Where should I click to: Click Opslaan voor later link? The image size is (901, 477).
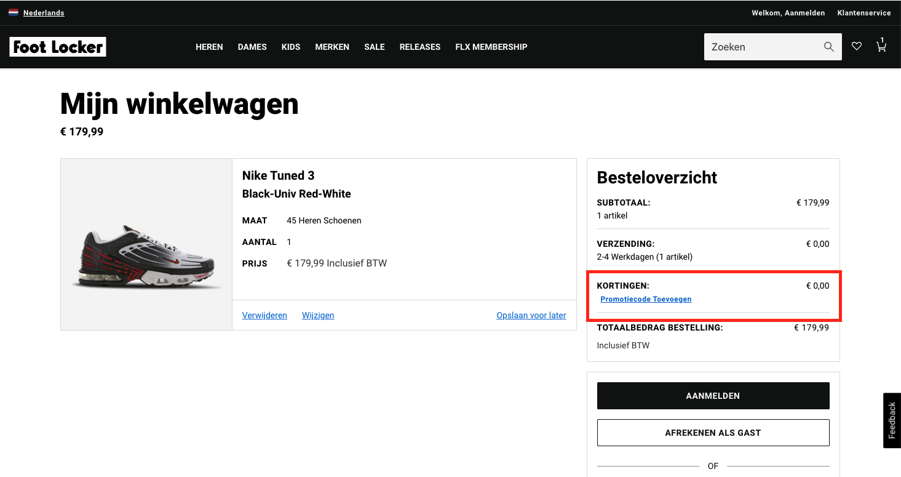531,315
